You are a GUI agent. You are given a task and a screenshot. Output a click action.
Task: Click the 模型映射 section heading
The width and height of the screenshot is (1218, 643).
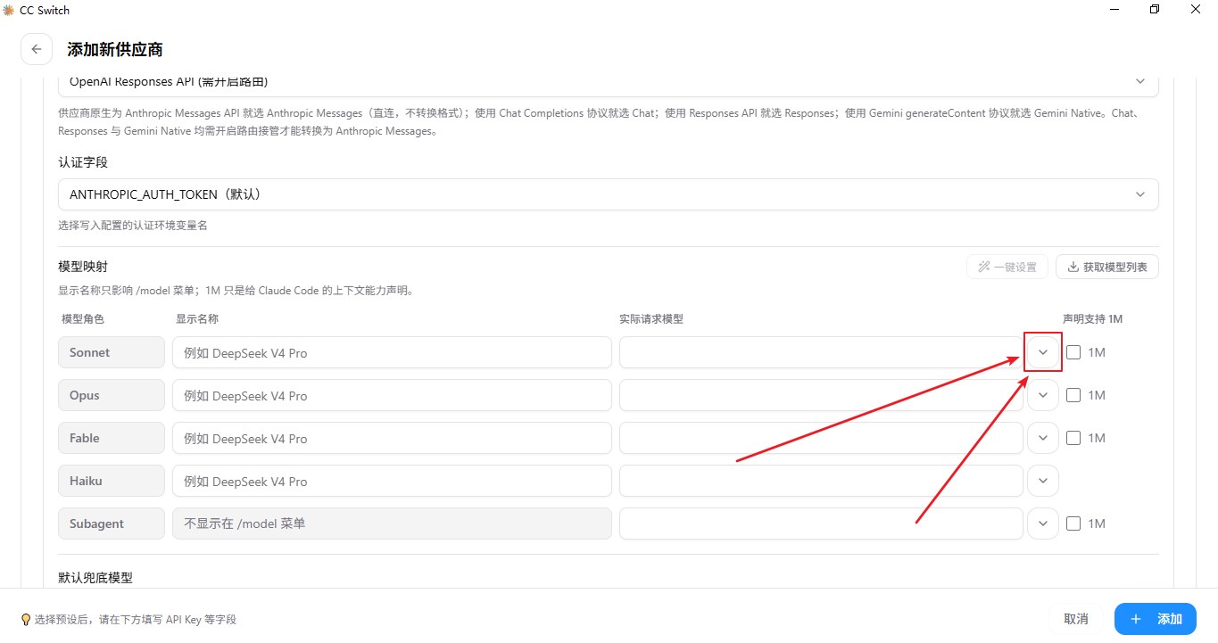tap(83, 267)
